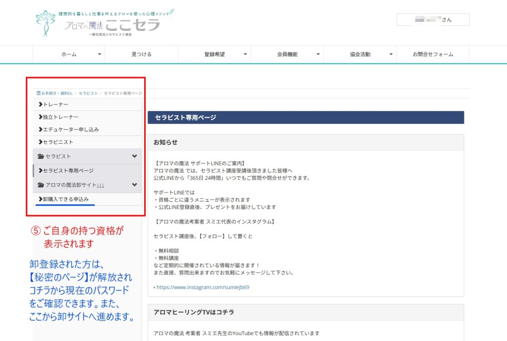Viewport: 507px width, 341px height.
Task: Open the 会員機能 dropdown arrow
Action: click(318, 54)
